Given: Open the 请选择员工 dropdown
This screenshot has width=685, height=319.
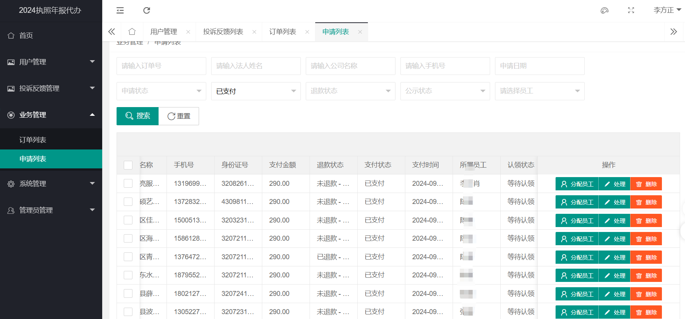Looking at the screenshot, I should [x=540, y=91].
